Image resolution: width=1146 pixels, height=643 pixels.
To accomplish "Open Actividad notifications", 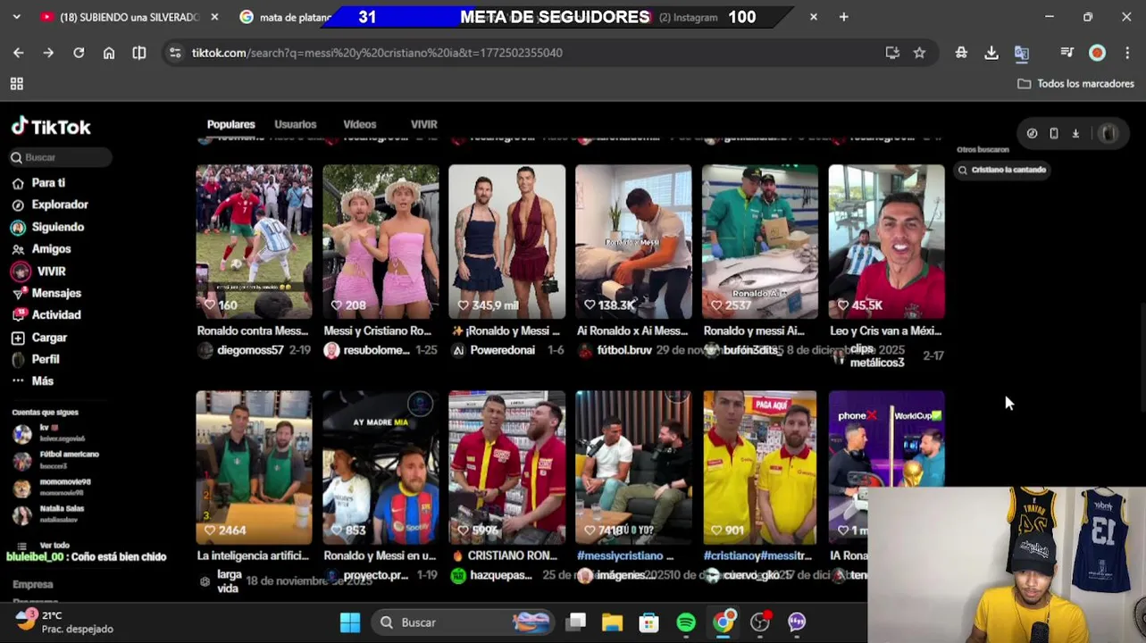I will pos(56,314).
